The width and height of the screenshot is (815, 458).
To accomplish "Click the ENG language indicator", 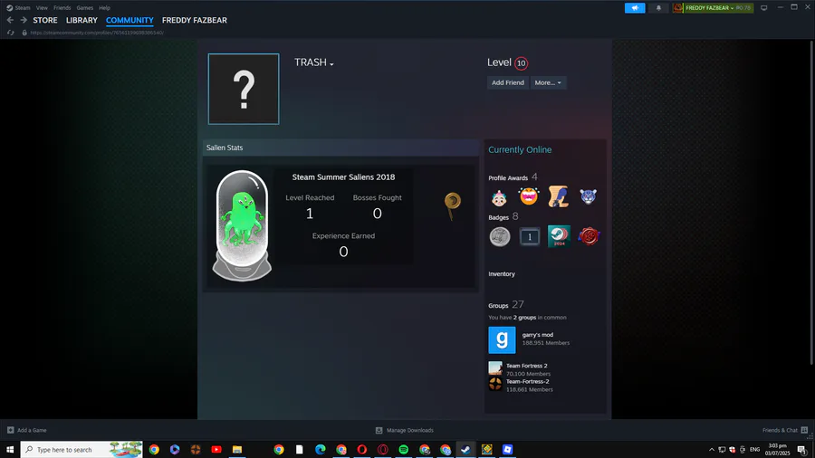I will 754,450.
